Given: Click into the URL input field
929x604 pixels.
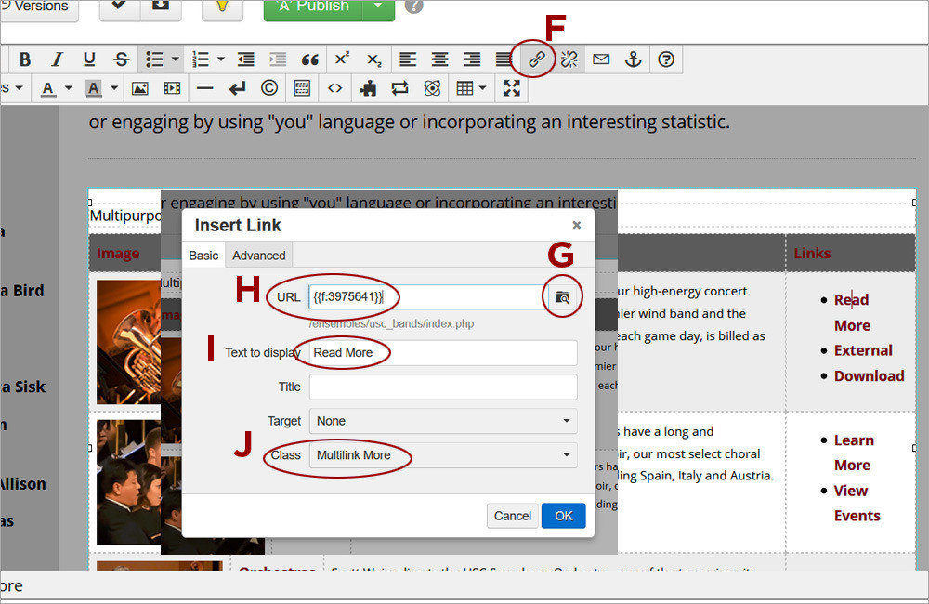Looking at the screenshot, I should point(426,297).
